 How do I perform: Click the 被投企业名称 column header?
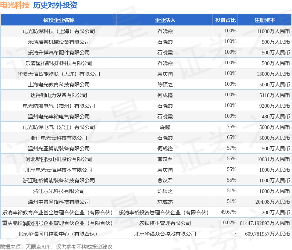coord(59,20)
